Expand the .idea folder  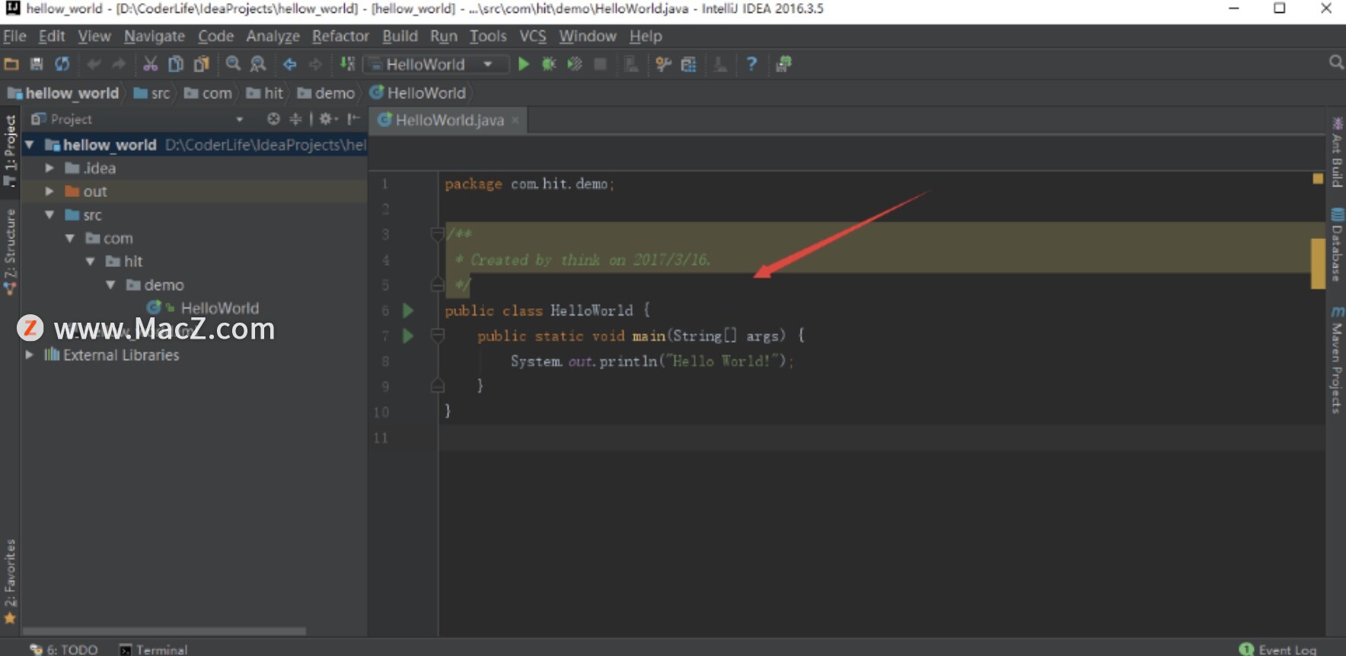[x=49, y=167]
